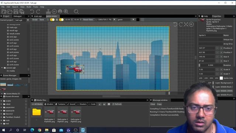Viewport: 236px width, 133px height.
Task: Click the Reset View button
Action: tap(88, 20)
